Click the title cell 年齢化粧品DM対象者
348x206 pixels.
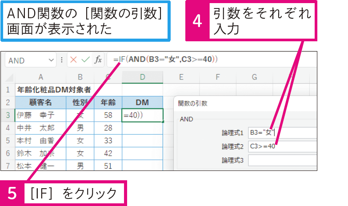click(x=54, y=90)
